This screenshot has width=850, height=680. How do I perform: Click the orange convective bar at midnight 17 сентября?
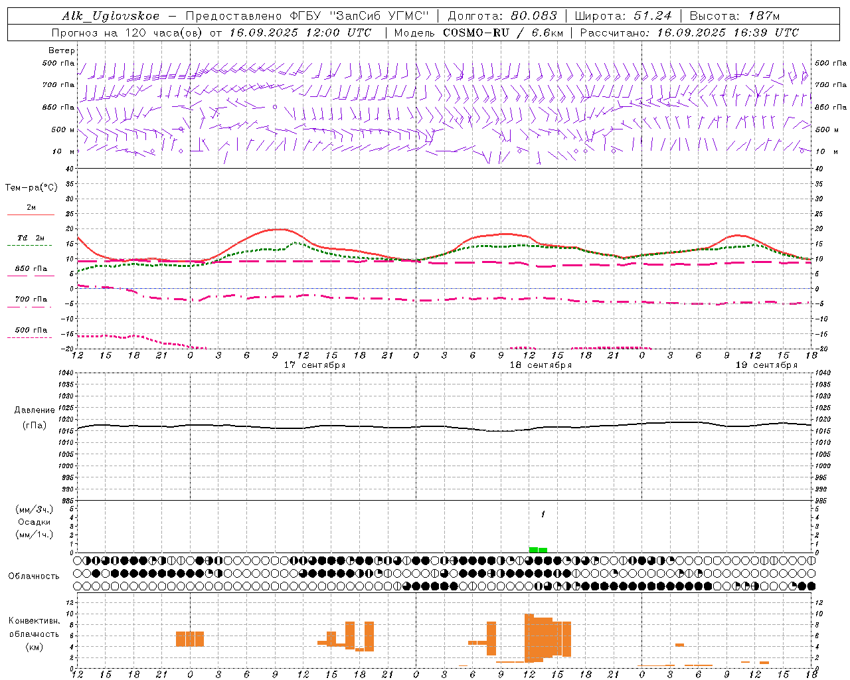(x=190, y=639)
